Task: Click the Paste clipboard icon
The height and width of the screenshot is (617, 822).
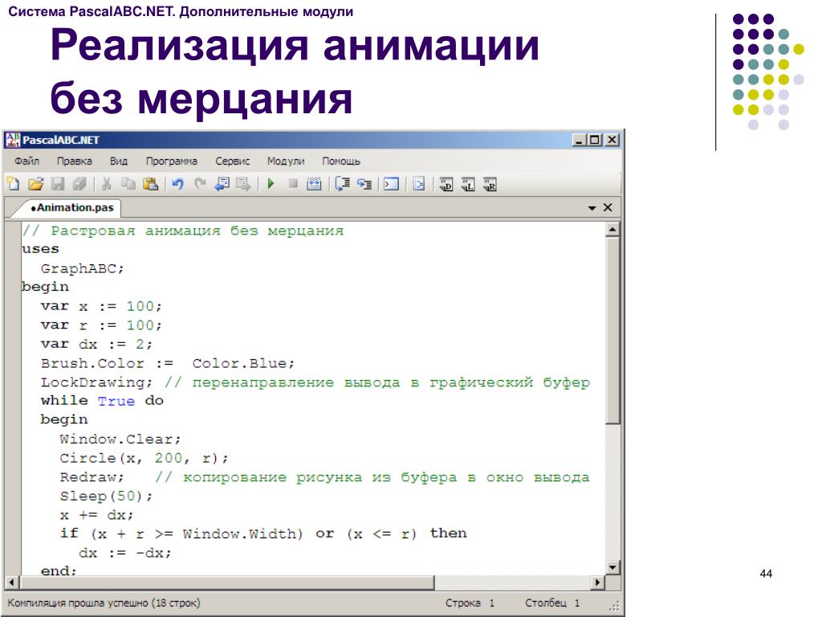Action: [x=150, y=184]
